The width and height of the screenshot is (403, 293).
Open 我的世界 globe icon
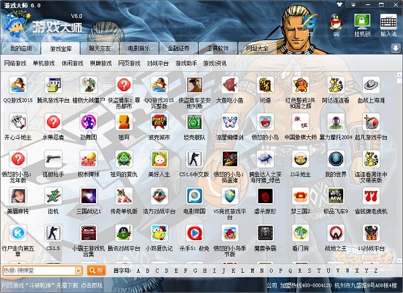pyautogui.click(x=336, y=159)
